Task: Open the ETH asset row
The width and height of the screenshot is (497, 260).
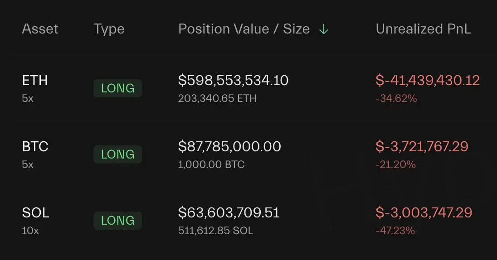Action: tap(34, 81)
